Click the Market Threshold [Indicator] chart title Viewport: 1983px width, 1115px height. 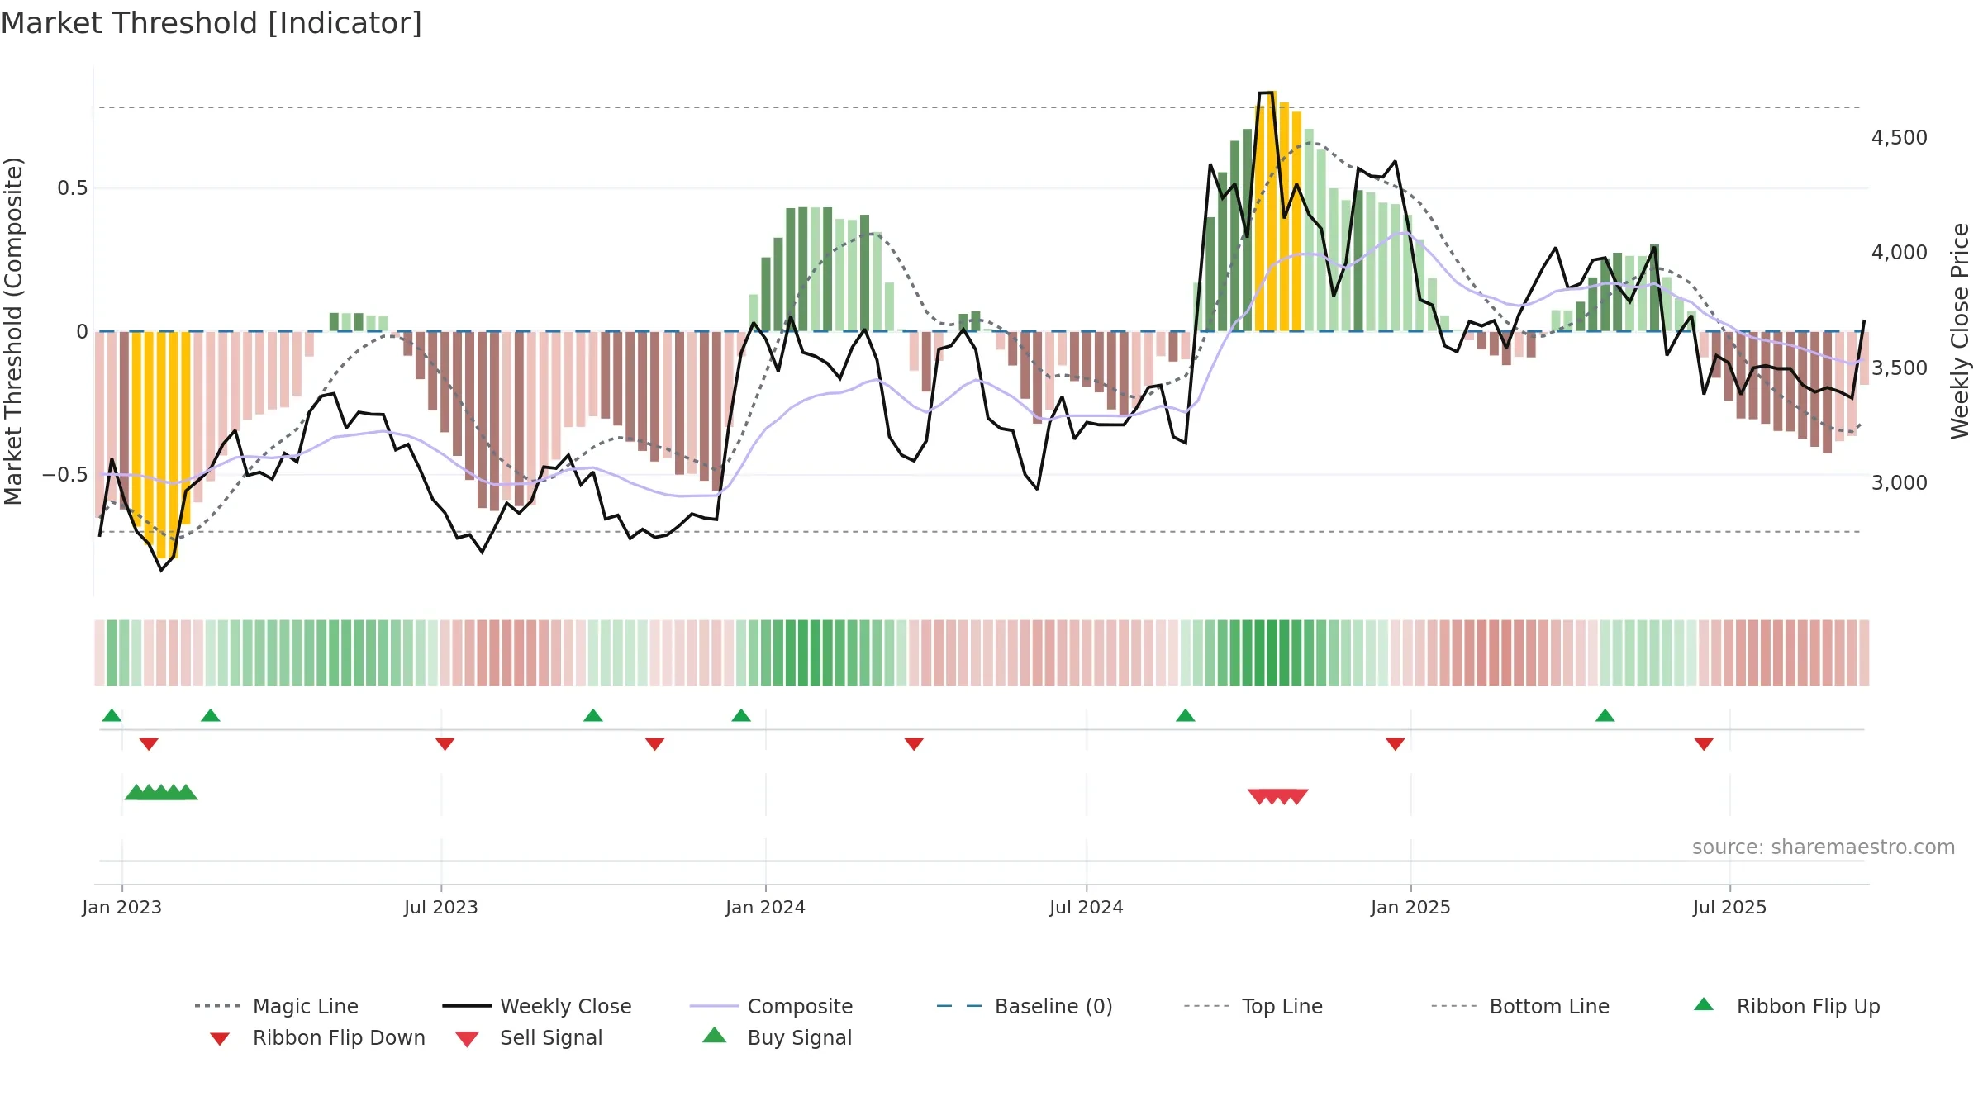212,23
